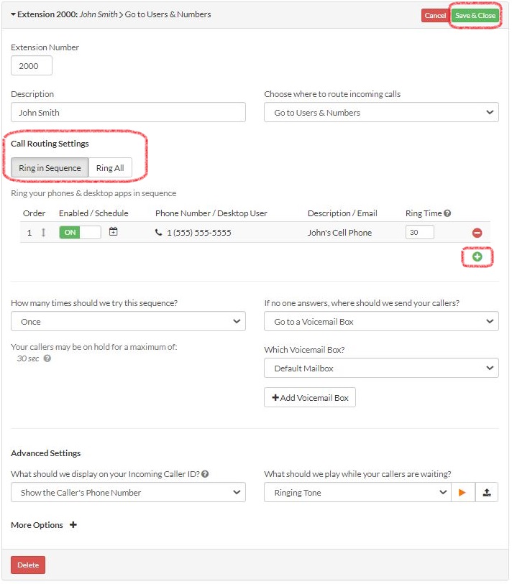Upload custom hold audio via the upload icon

point(488,491)
